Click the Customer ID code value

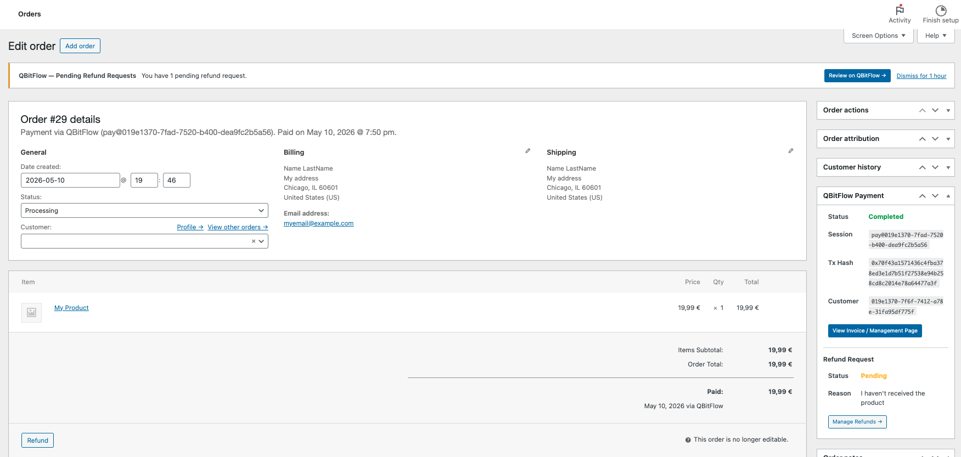point(906,306)
